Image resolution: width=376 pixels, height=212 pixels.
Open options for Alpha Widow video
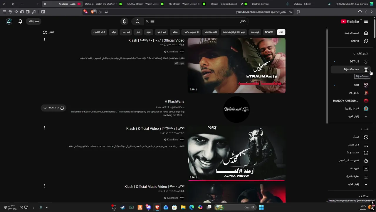tap(45, 128)
